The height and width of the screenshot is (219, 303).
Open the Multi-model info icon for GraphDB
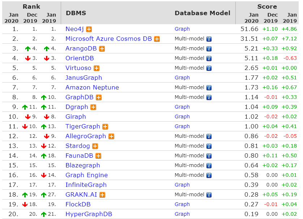click(209, 97)
